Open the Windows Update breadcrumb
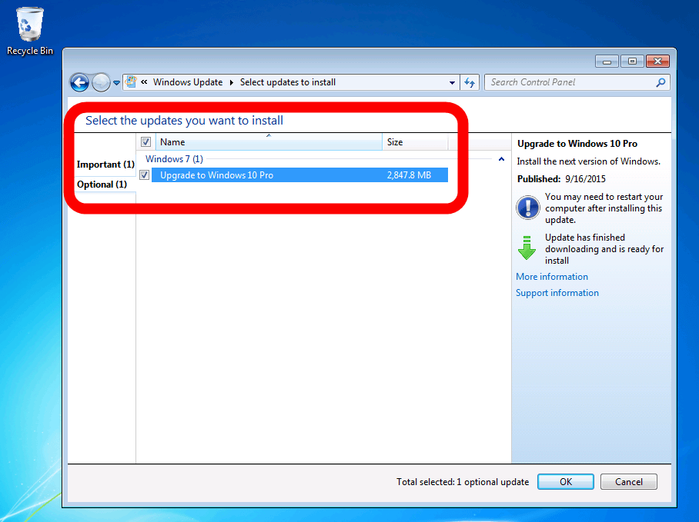 [x=188, y=82]
